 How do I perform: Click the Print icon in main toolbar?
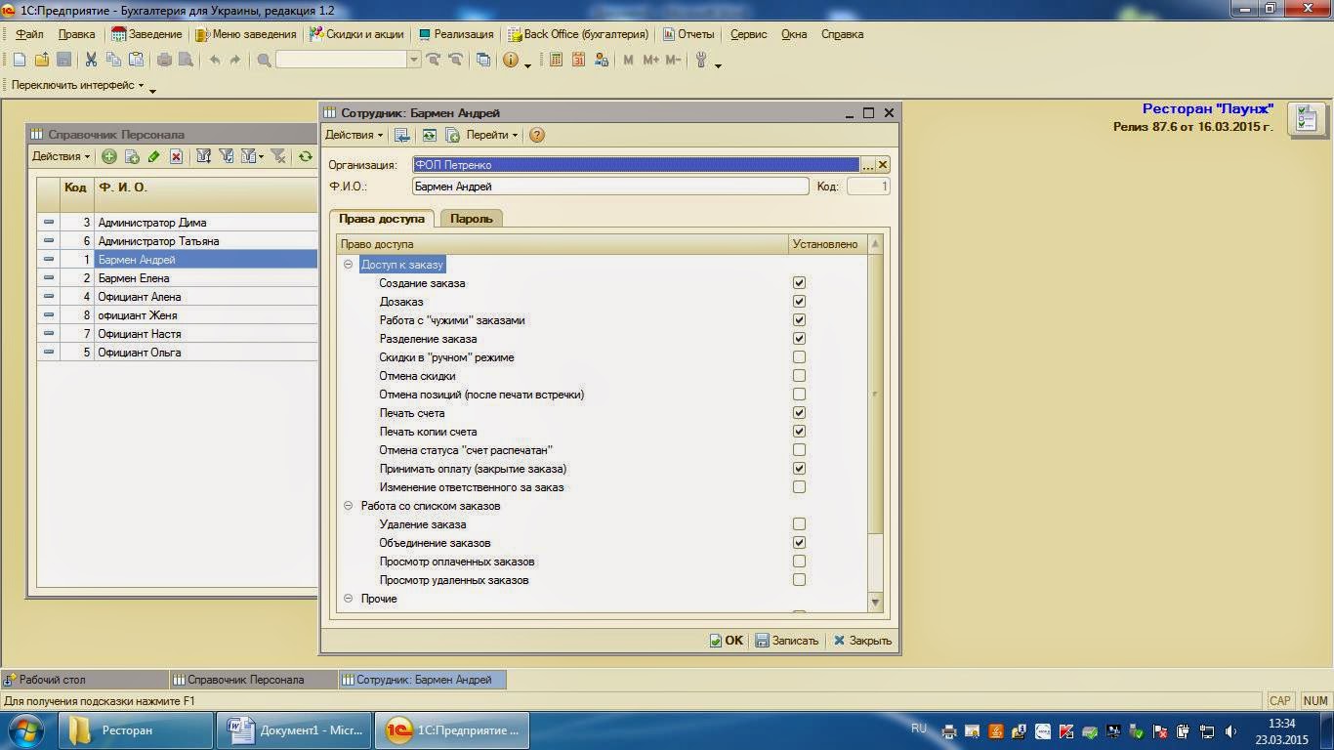[165, 60]
